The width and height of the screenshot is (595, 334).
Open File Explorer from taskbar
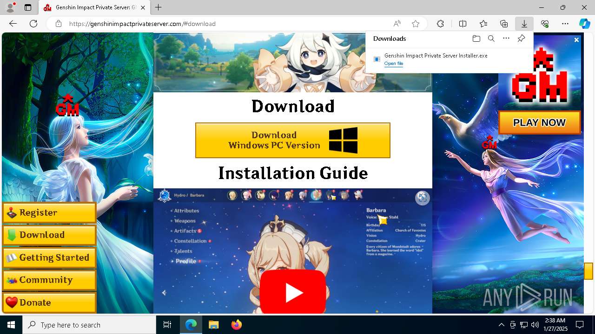click(x=213, y=325)
